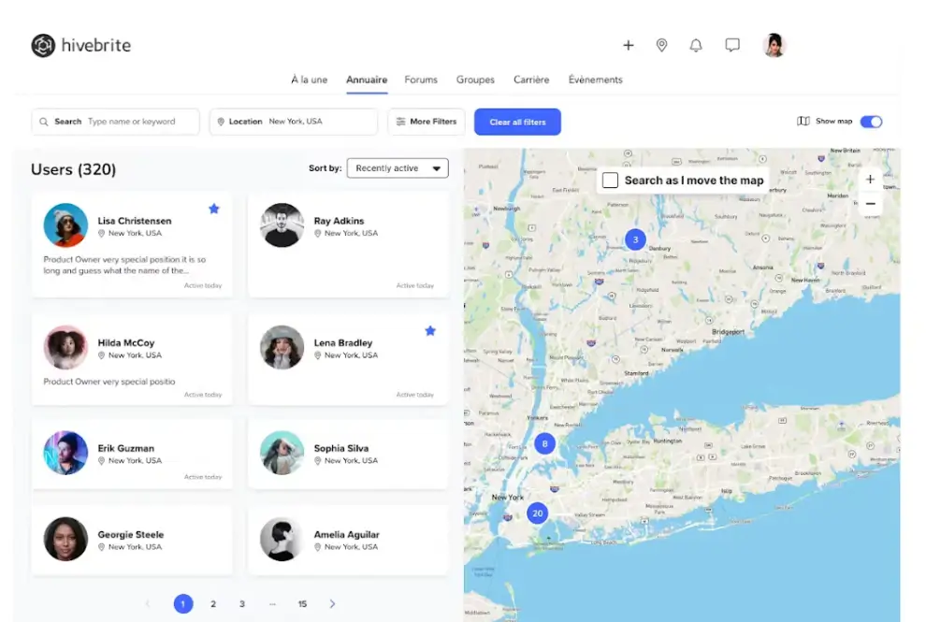Click the map cluster marker showing 20

[x=538, y=514]
